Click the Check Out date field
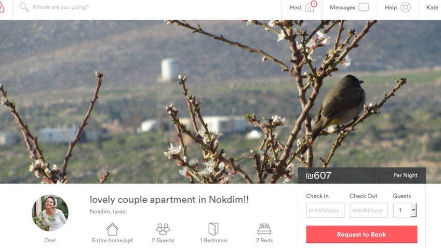441x248 pixels. click(x=369, y=210)
